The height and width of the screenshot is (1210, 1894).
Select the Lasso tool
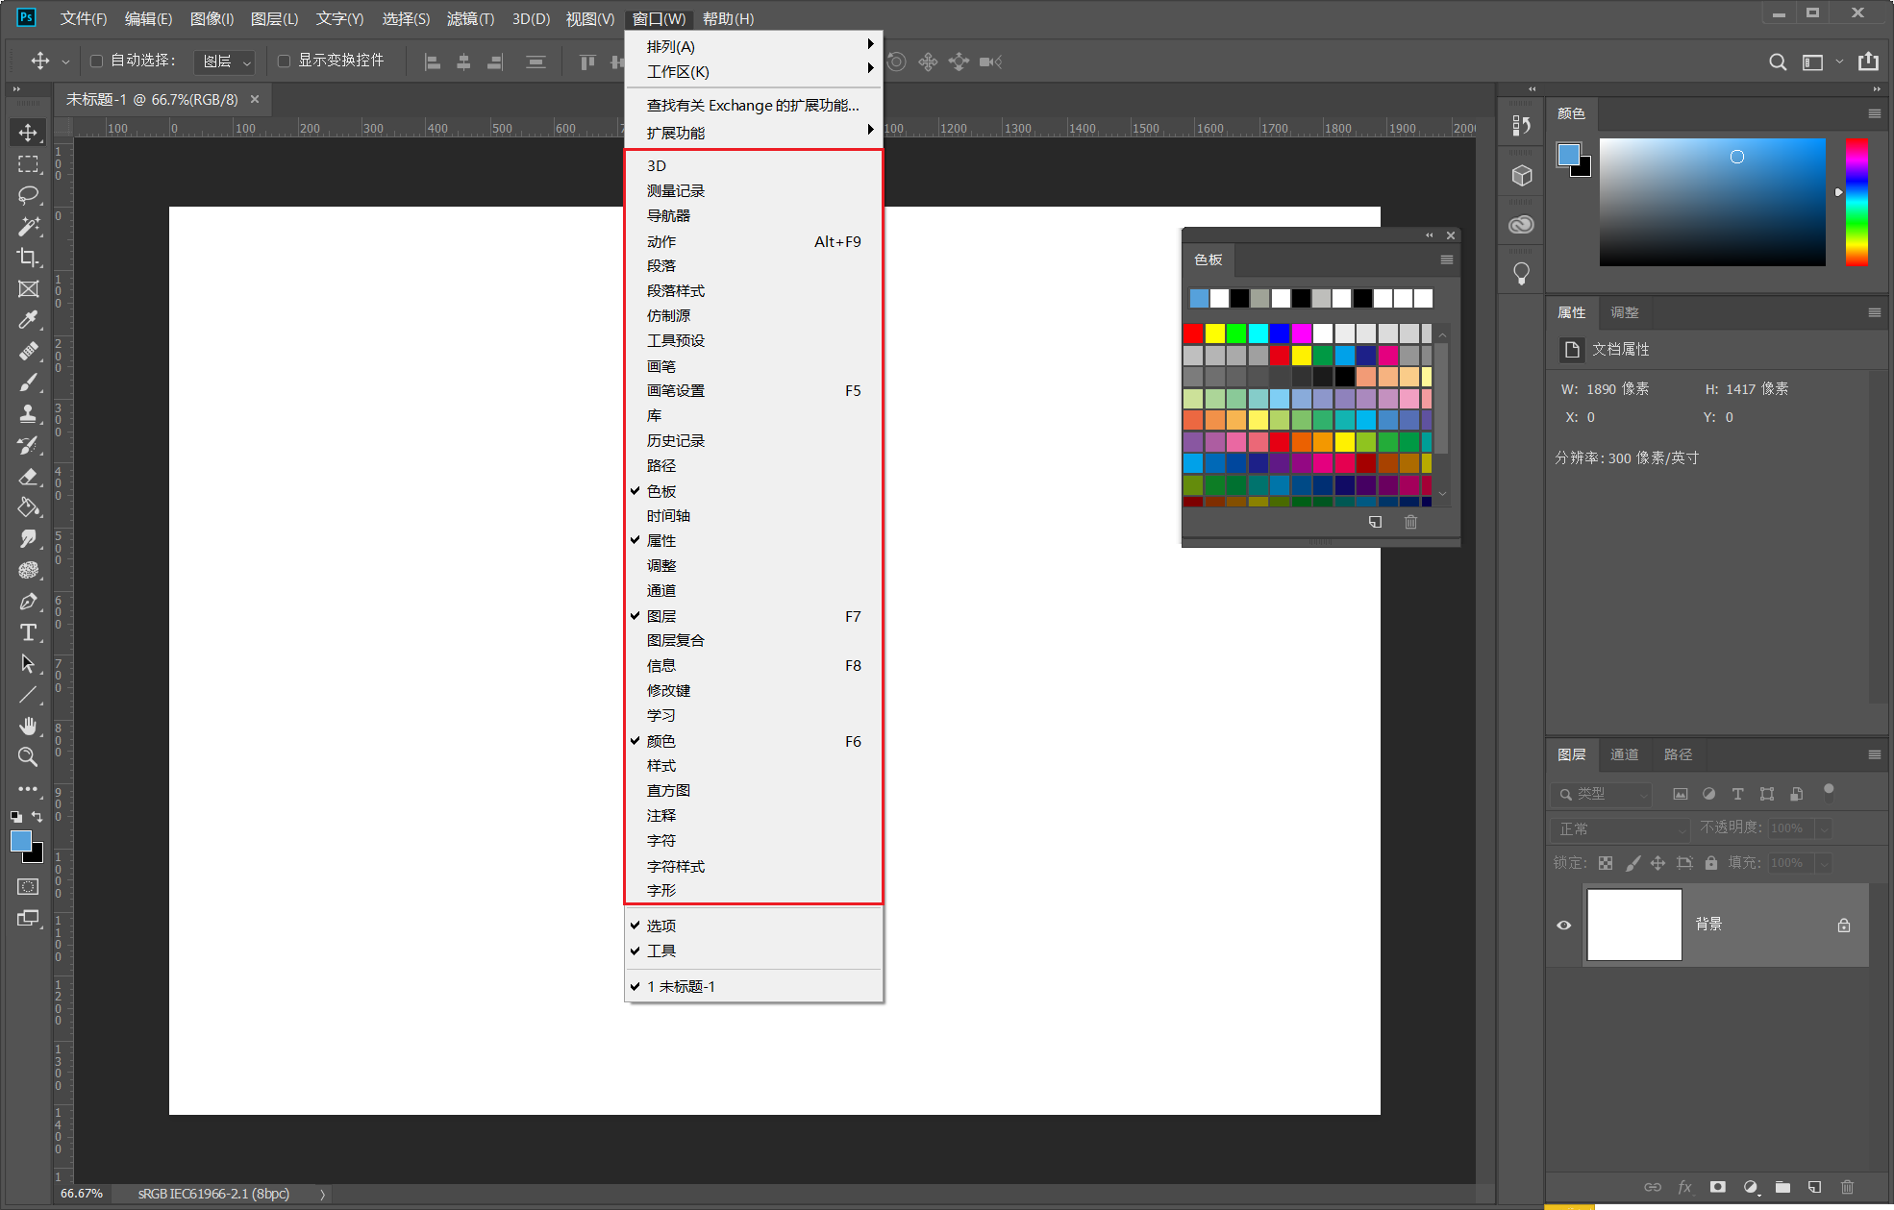tap(28, 195)
